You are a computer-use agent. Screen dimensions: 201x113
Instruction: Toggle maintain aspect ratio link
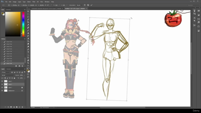pyautogui.click(x=36, y=5)
